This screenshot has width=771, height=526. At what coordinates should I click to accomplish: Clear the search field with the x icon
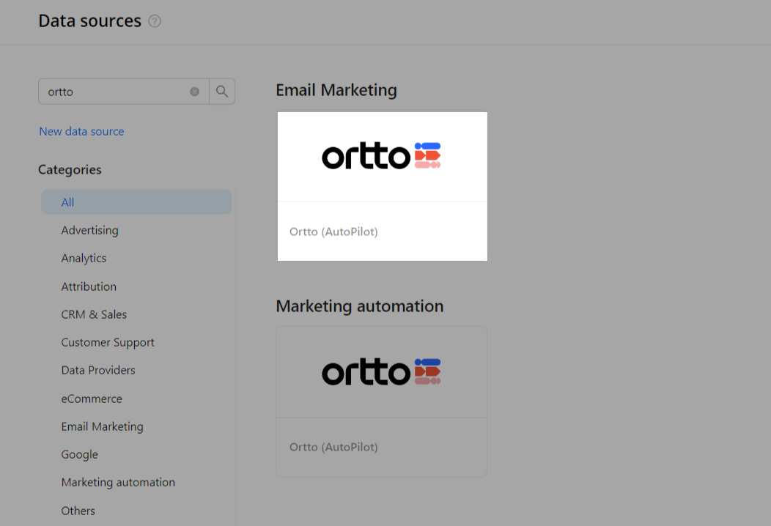pos(193,91)
